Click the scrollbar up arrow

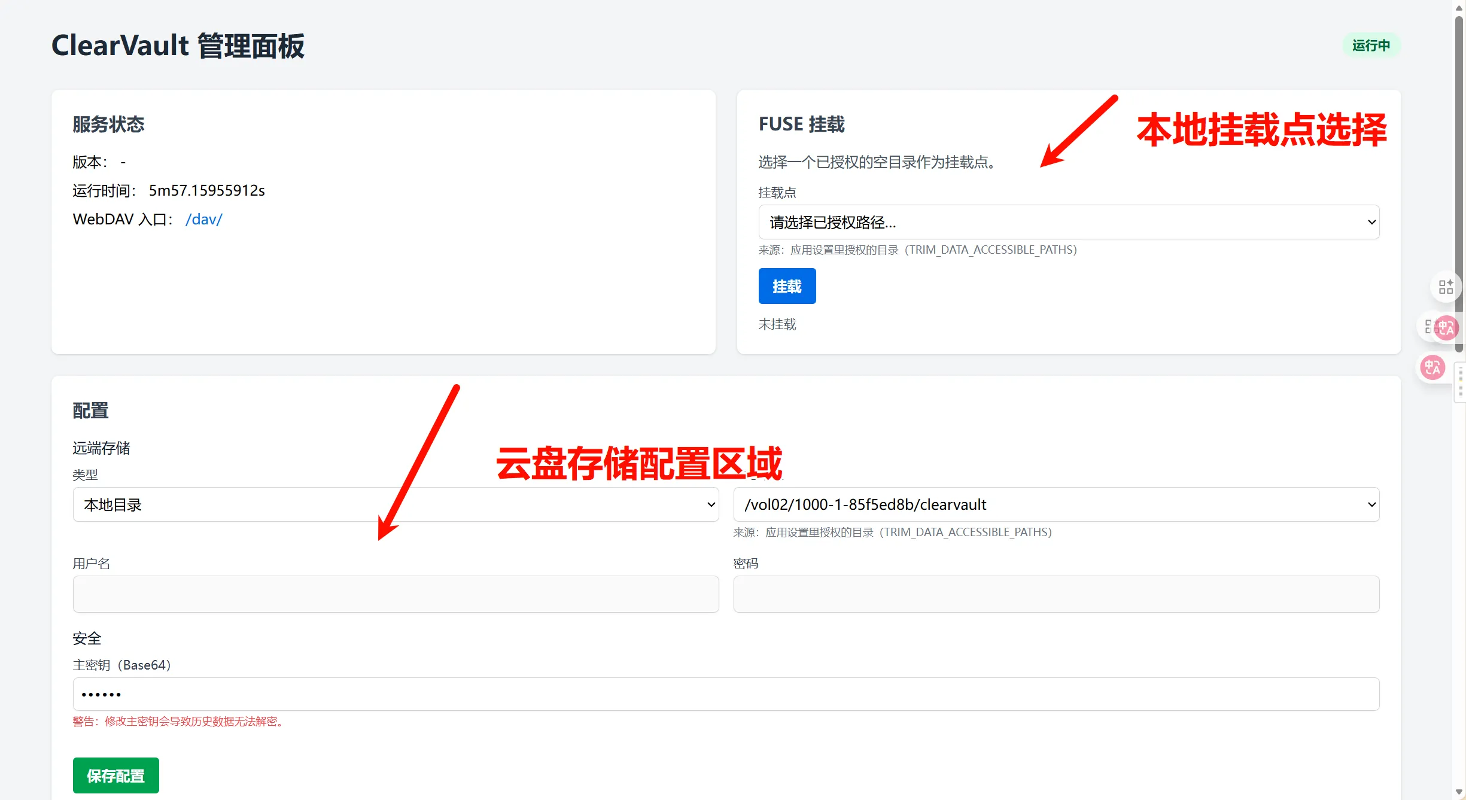pos(1459,7)
